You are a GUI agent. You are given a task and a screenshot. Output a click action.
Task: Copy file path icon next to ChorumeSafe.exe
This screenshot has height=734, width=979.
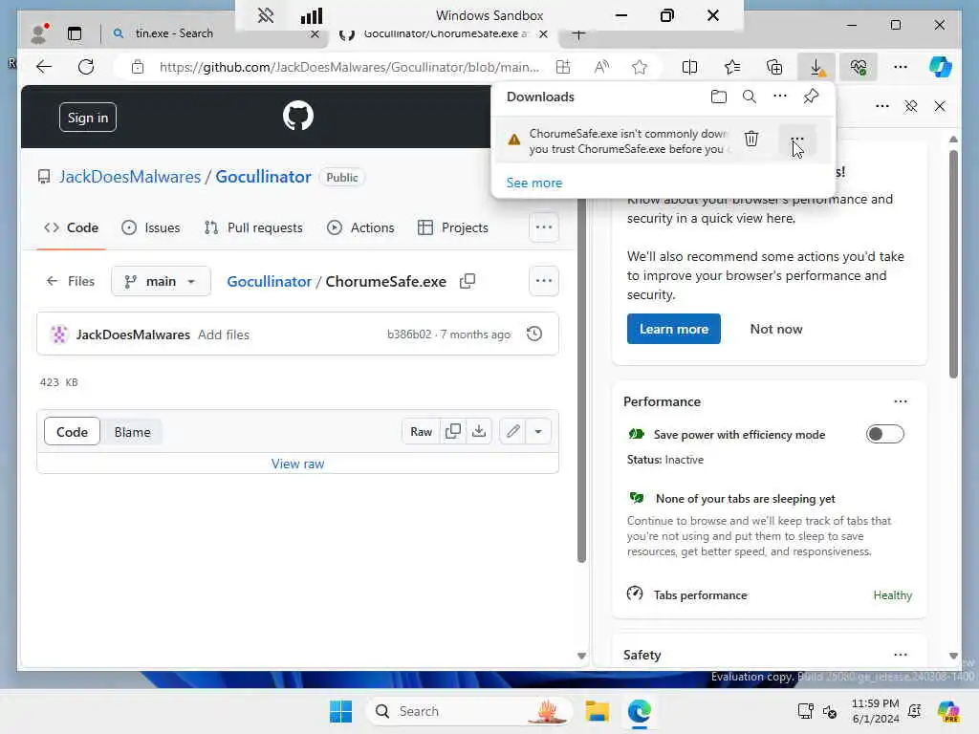[467, 282]
